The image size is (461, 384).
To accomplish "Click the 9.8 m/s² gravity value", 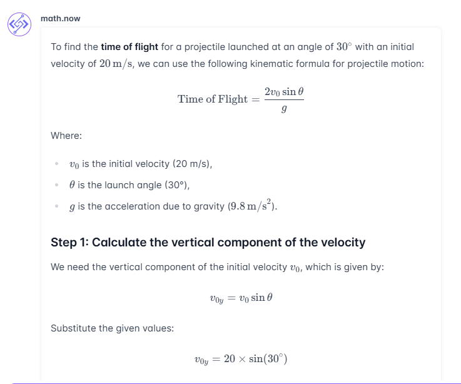I will point(252,206).
